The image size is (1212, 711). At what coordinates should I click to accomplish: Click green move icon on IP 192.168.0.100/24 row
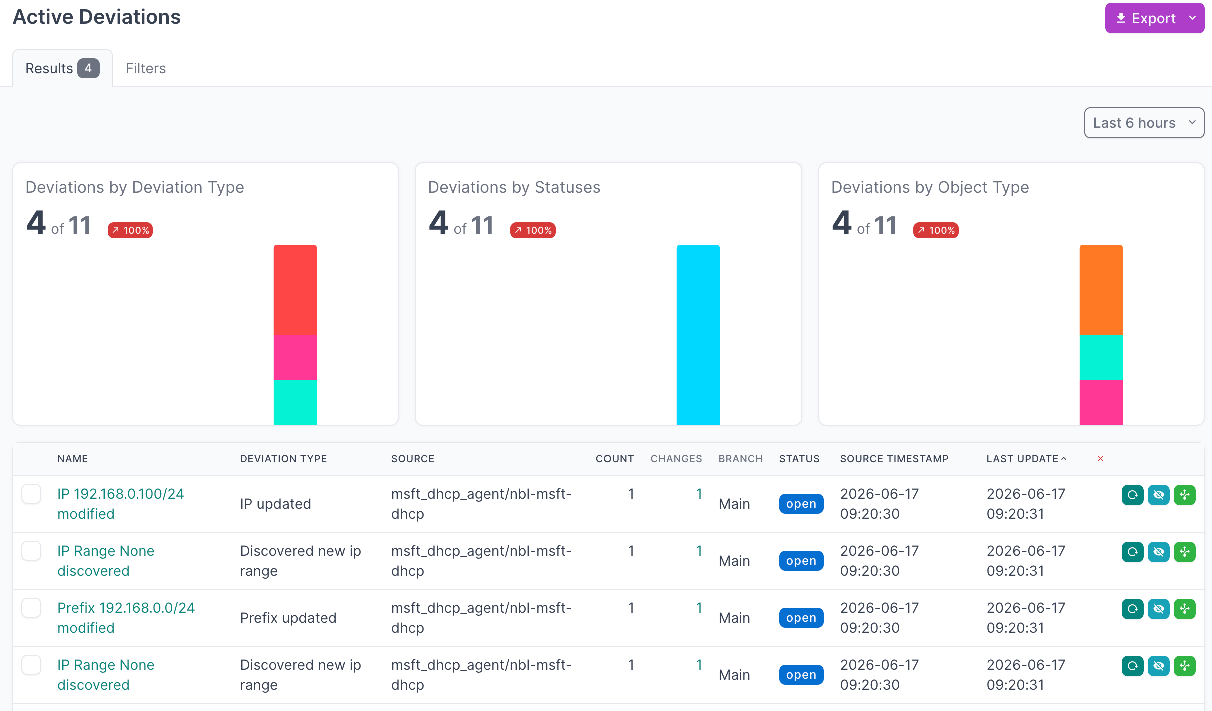tap(1184, 495)
